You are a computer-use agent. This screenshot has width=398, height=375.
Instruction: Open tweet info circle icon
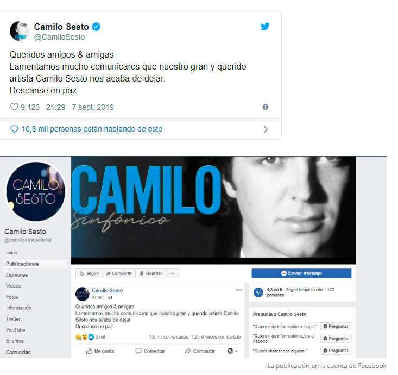click(266, 107)
